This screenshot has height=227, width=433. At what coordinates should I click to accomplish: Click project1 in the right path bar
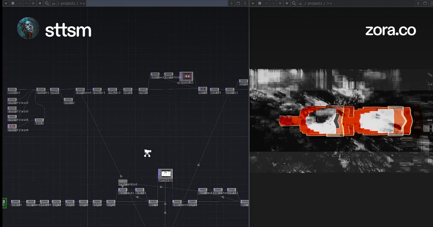click(x=314, y=3)
